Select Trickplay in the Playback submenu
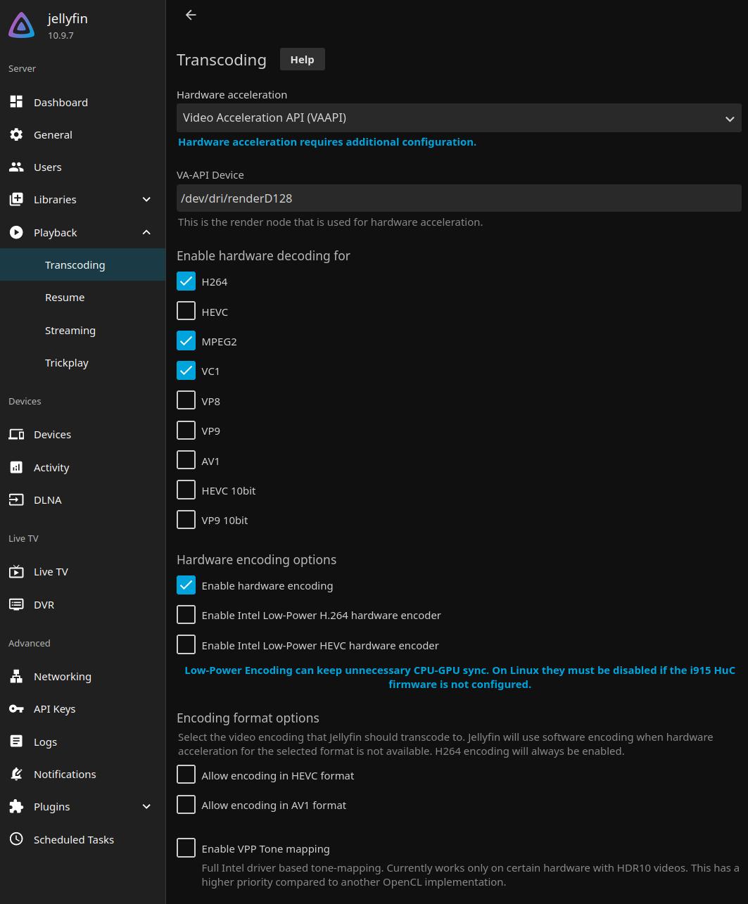 point(67,363)
